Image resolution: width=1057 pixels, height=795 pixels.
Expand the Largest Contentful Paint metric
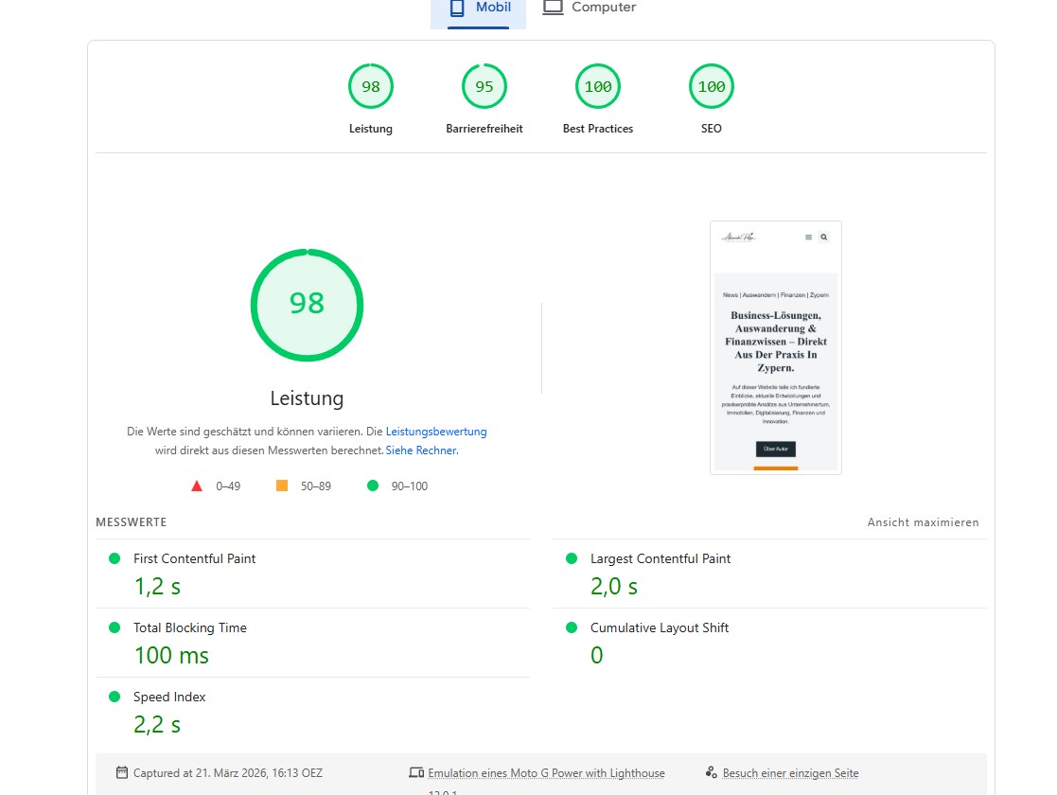[660, 559]
